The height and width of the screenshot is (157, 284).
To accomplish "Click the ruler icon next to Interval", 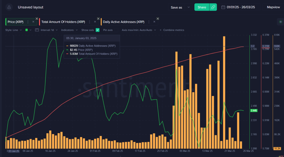I will (x=37, y=30).
